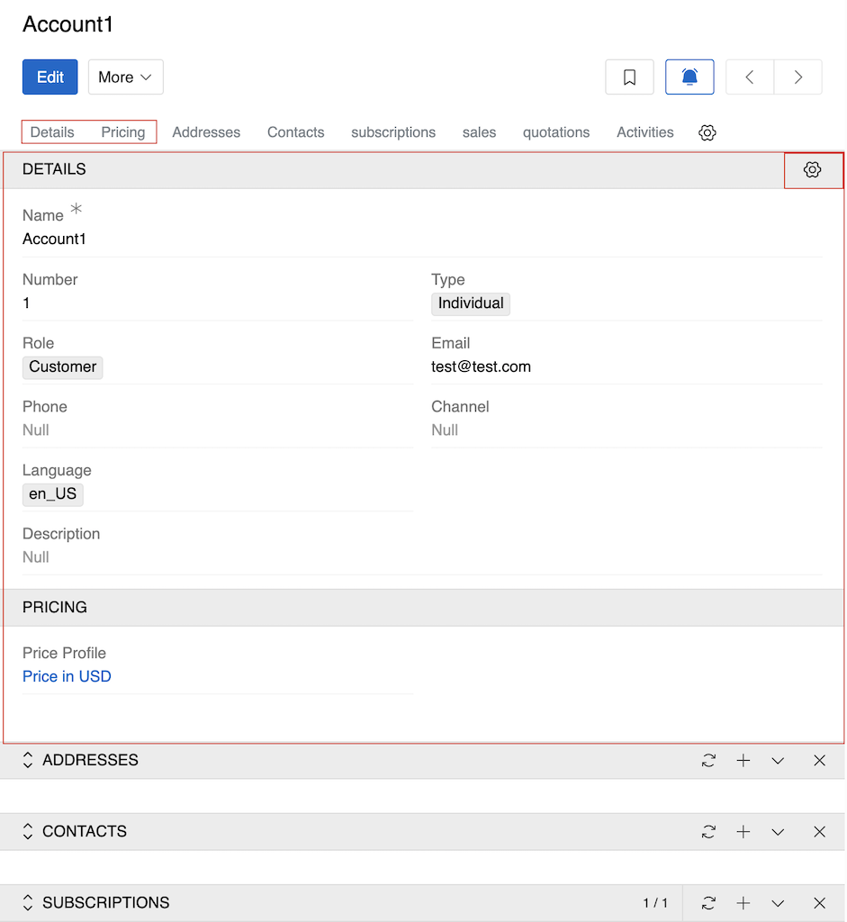
Task: Open the Price in USD profile link
Action: [x=67, y=676]
